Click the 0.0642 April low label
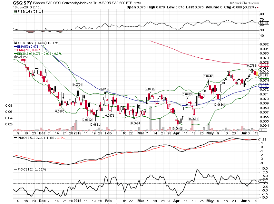The height and width of the screenshot is (204, 274). coord(177,128)
